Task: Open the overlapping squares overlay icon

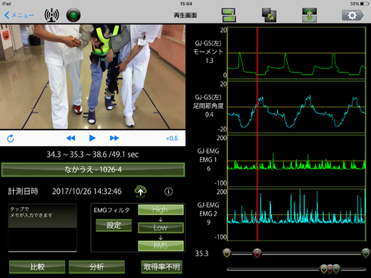Action: tap(269, 15)
